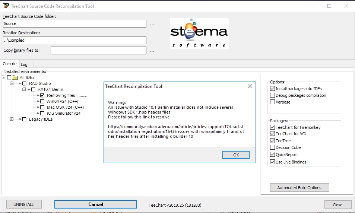The height and width of the screenshot is (213, 355).
Task: Collapse the All IDEs tree node
Action: tap(3, 77)
